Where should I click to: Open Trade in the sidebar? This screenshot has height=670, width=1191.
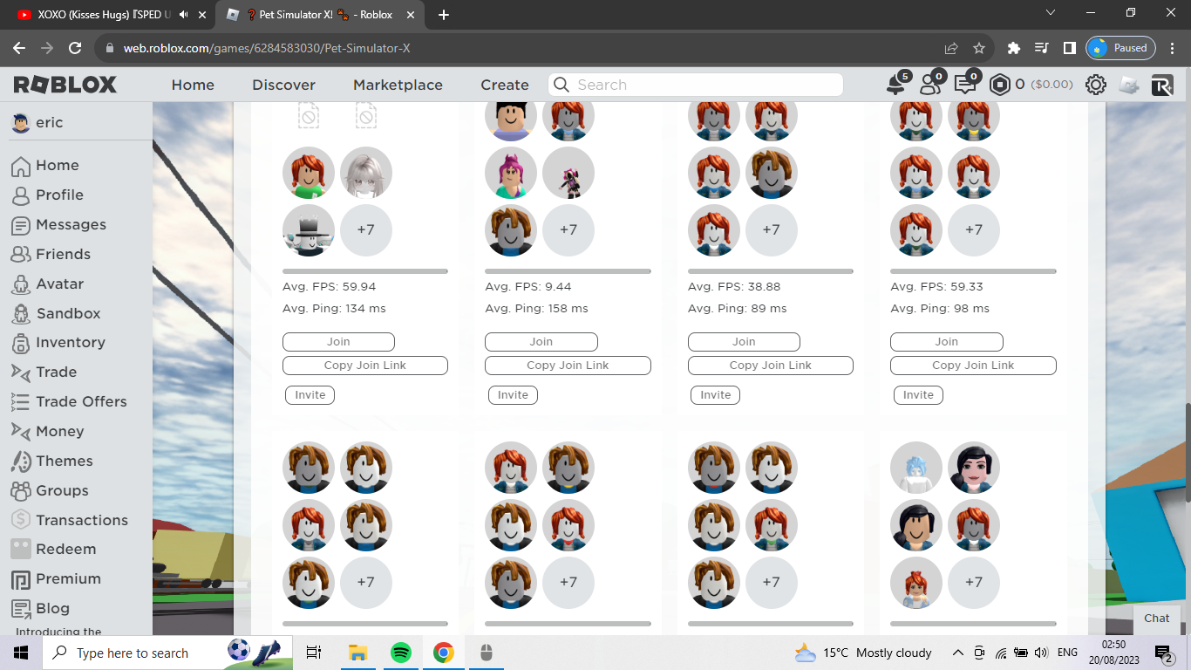pyautogui.click(x=56, y=372)
